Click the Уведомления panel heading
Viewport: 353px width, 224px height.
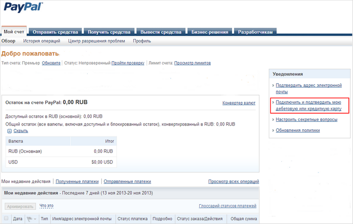[x=288, y=74]
